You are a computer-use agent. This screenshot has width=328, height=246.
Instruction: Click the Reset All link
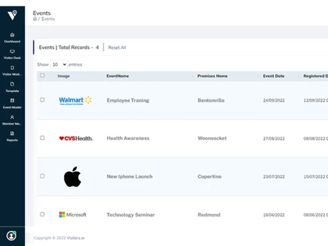point(117,47)
